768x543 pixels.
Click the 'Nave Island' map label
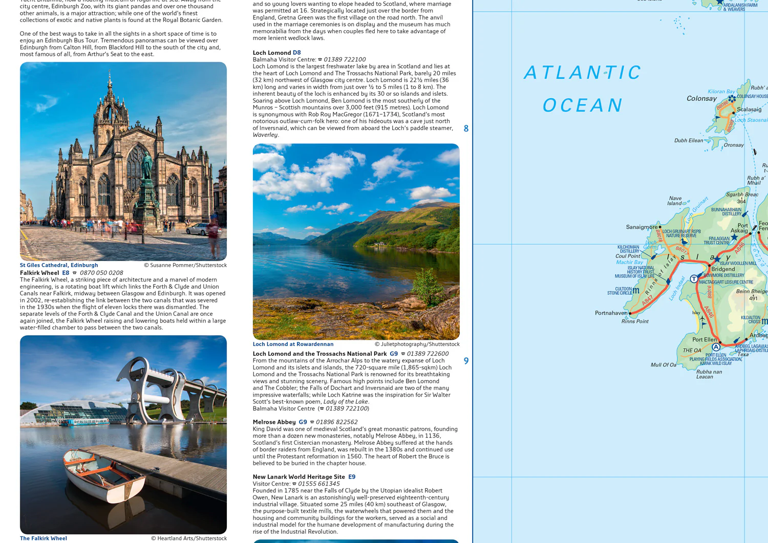click(x=675, y=201)
